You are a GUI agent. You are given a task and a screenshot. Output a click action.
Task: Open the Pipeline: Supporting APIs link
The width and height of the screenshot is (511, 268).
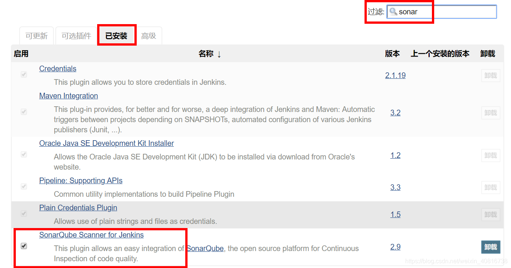click(81, 181)
